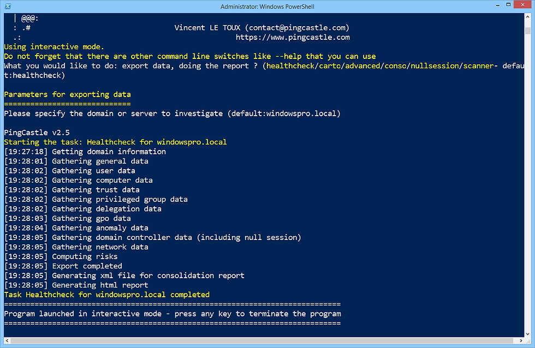Click 'Vincent LE TOUX (contact@pingcastle.com)' line

click(262, 28)
